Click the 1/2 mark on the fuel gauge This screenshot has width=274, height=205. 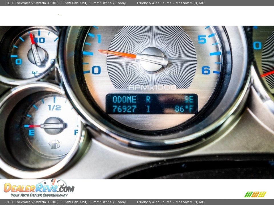point(55,108)
